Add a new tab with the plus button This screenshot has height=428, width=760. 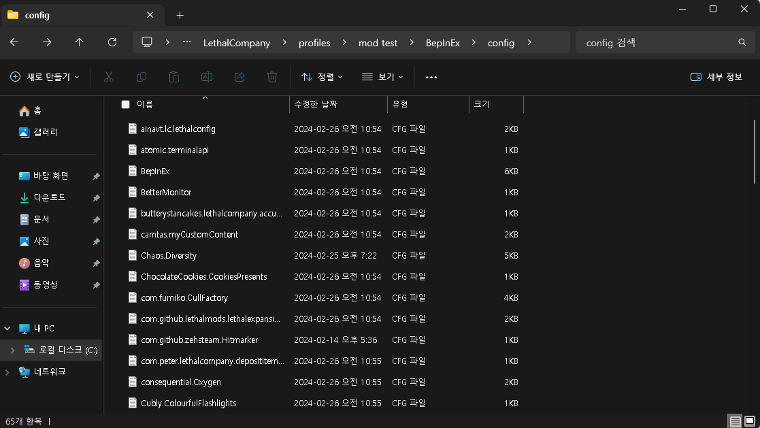180,16
